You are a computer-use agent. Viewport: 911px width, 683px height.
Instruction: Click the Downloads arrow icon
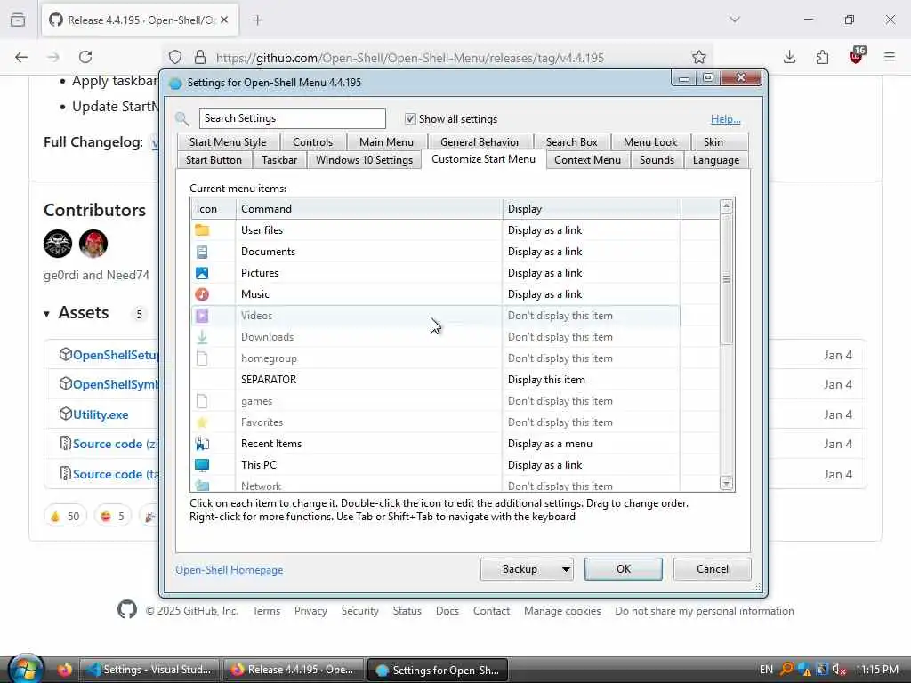coord(202,337)
